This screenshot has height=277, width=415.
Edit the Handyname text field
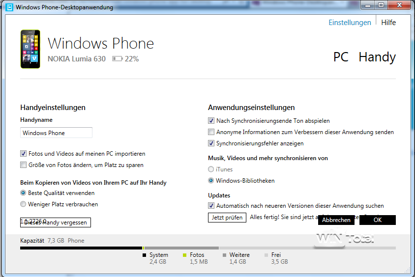56,133
